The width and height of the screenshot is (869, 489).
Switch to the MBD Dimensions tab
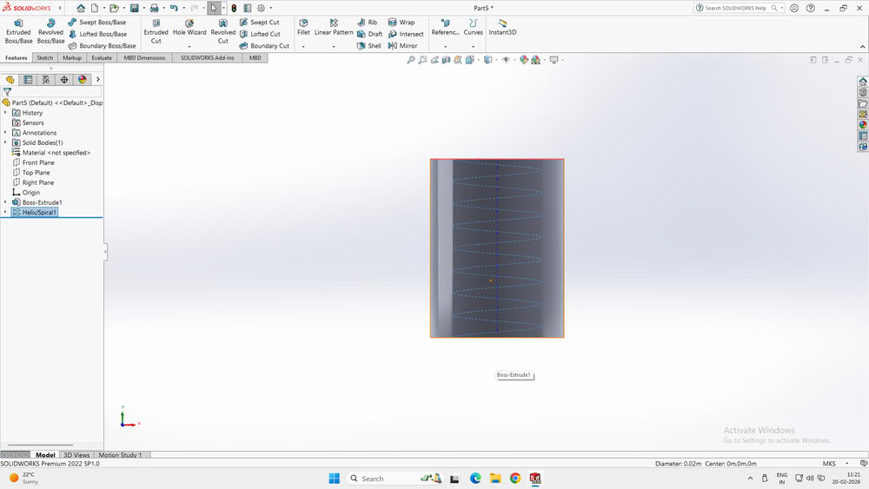click(144, 57)
